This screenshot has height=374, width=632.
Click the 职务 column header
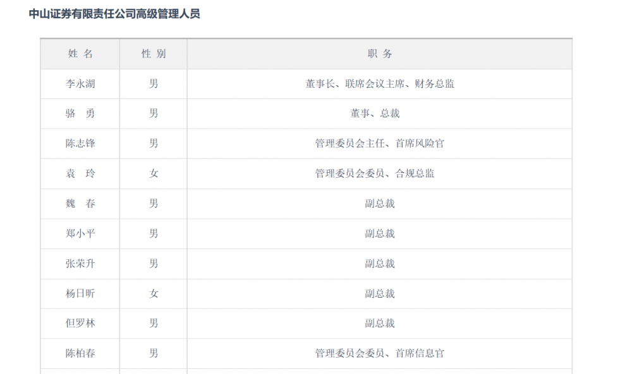pyautogui.click(x=380, y=54)
